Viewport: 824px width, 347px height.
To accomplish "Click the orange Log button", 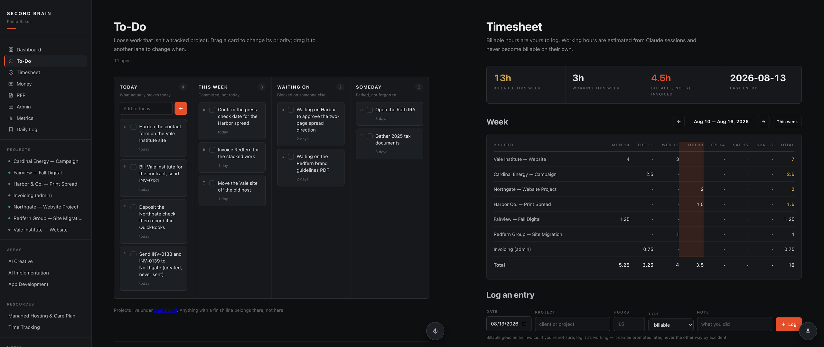I will pos(789,324).
